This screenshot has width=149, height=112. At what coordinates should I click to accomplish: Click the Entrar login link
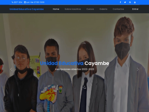[135, 9]
